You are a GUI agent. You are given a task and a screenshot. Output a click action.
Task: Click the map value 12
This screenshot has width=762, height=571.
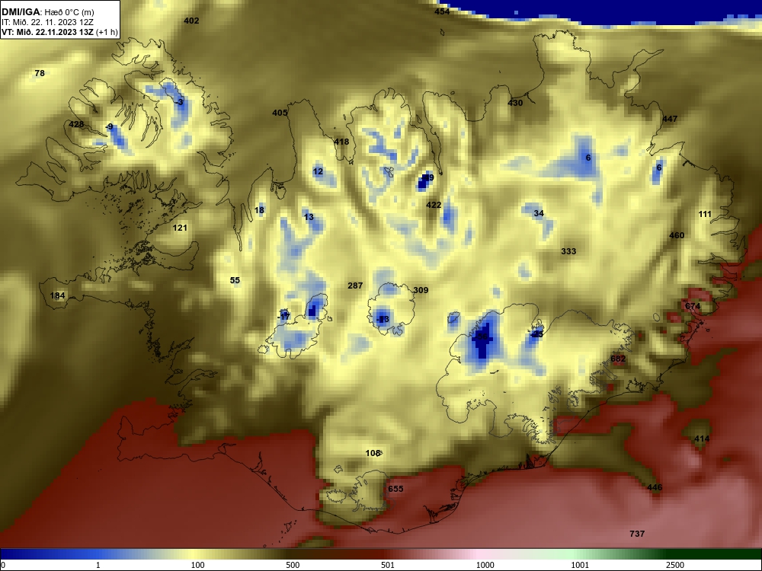point(318,171)
